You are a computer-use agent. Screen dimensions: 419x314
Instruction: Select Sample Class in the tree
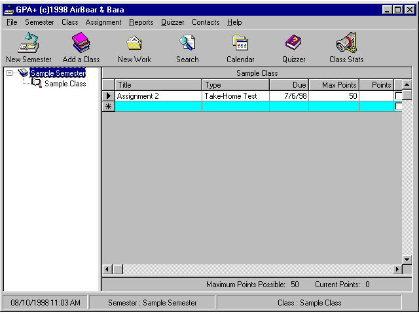coord(65,84)
